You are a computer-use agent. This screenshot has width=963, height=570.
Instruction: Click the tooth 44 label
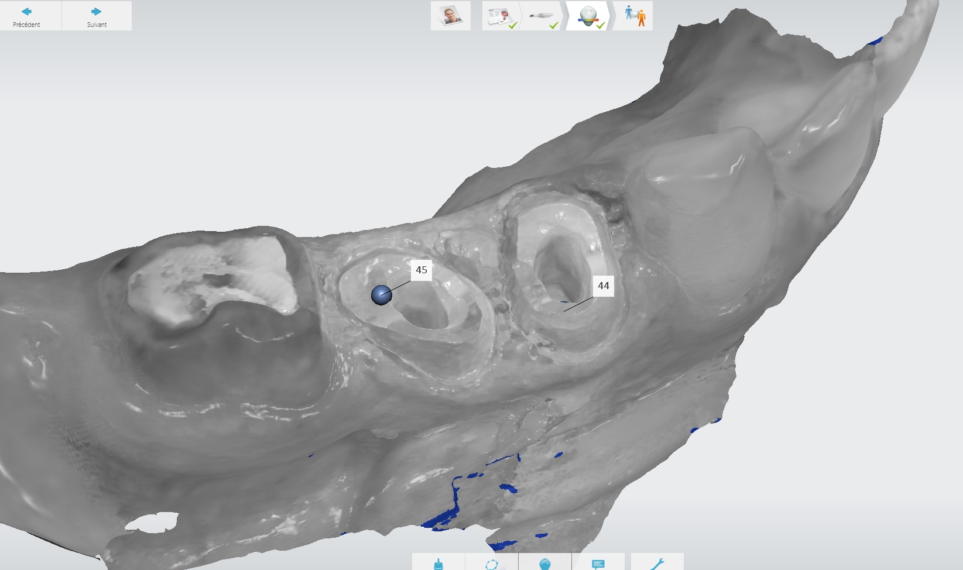[x=603, y=286]
